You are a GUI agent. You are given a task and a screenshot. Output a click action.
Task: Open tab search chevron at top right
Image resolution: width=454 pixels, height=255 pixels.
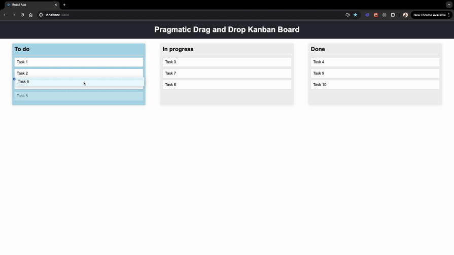449,5
